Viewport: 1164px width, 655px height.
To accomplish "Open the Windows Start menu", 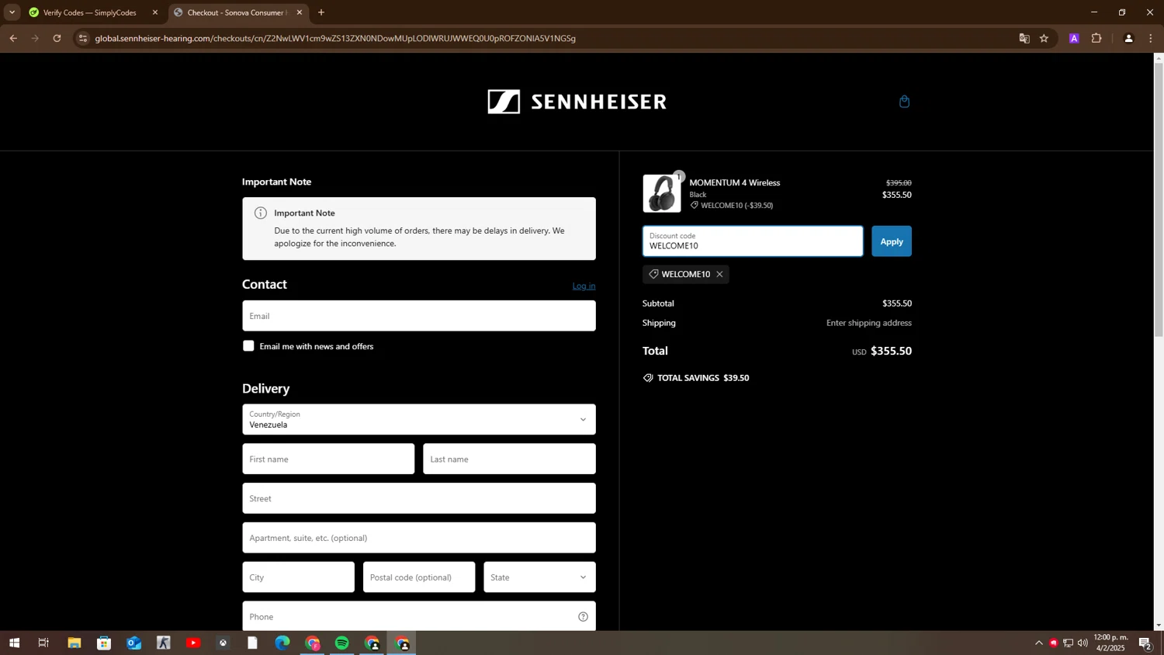I will point(14,643).
